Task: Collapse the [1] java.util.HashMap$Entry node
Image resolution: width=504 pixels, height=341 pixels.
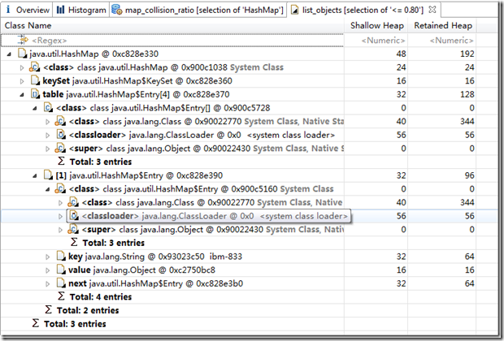Action: pyautogui.click(x=35, y=175)
